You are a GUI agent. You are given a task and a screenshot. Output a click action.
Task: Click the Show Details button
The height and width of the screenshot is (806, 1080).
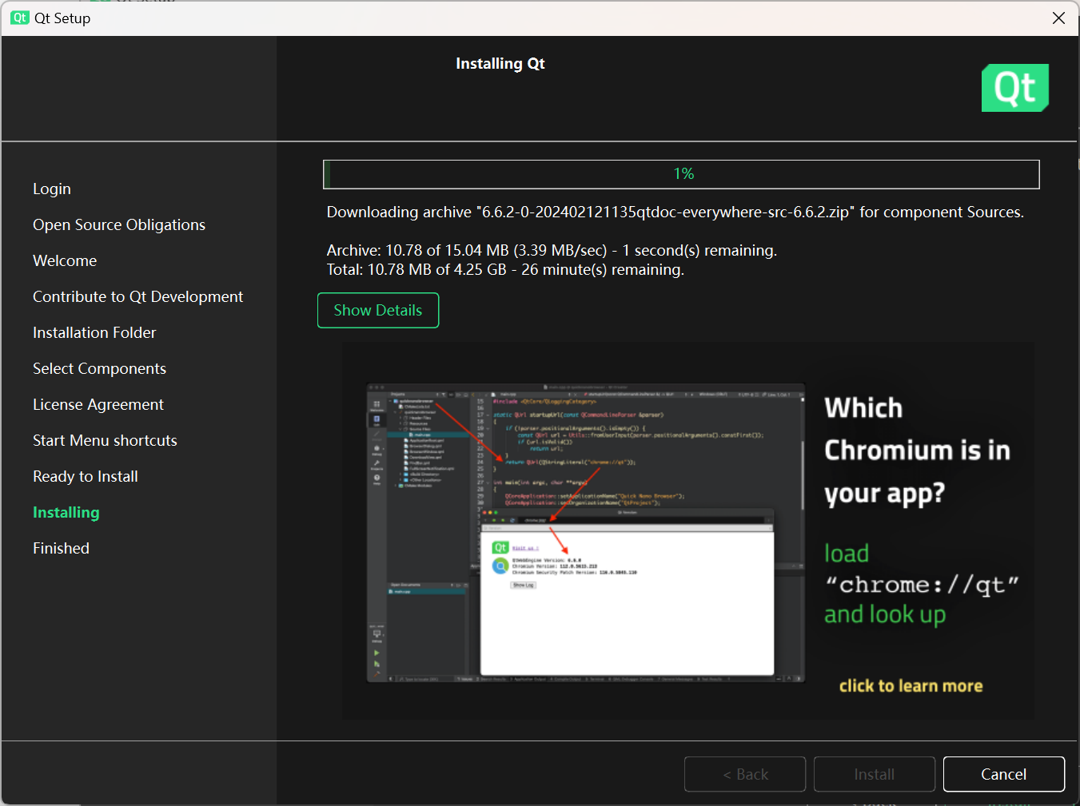click(378, 310)
